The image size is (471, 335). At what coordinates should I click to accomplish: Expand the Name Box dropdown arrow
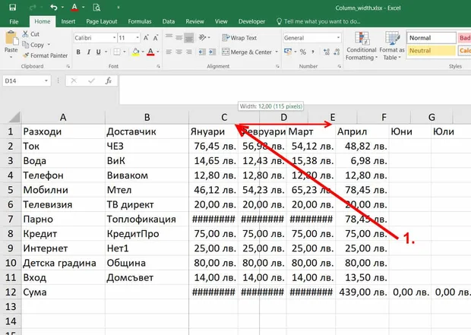[x=46, y=81]
